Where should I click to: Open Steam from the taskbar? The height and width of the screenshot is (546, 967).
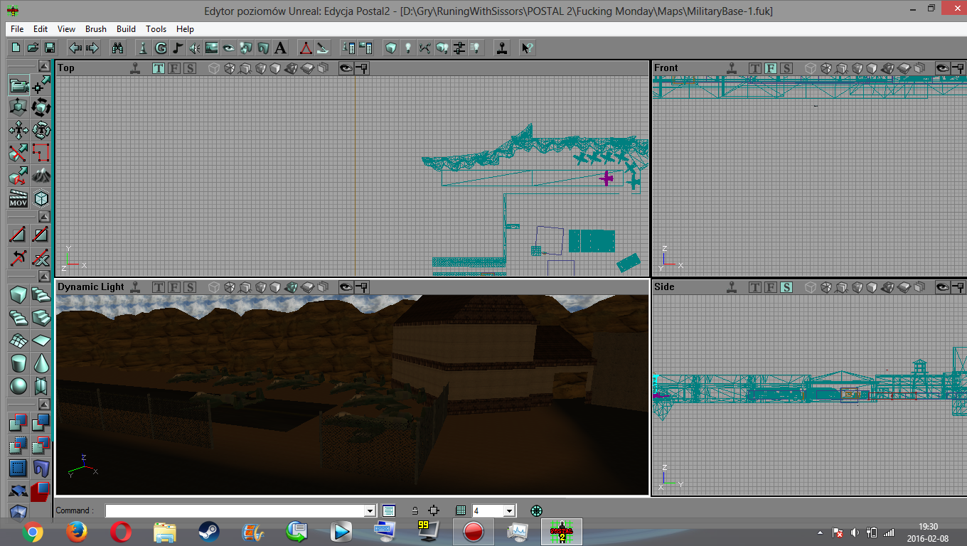pyautogui.click(x=208, y=531)
